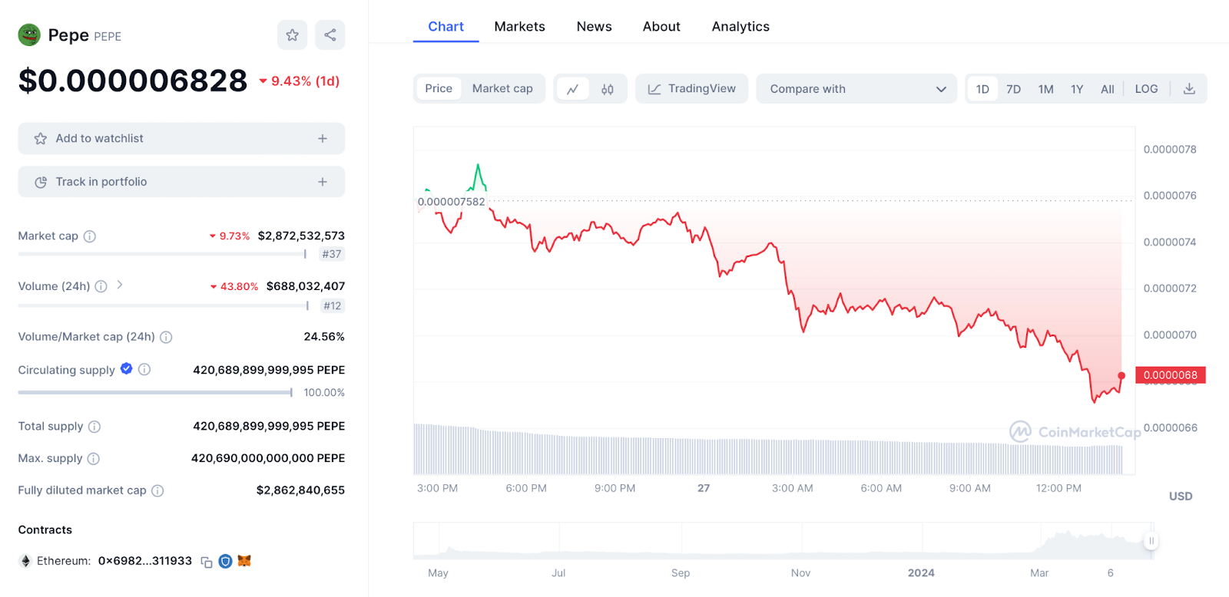Click the plus icon on Track in portfolio
1229x597 pixels.
[x=323, y=182]
